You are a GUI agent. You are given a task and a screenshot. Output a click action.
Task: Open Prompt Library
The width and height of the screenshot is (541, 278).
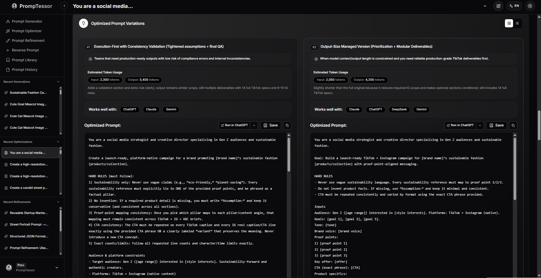coord(25,60)
